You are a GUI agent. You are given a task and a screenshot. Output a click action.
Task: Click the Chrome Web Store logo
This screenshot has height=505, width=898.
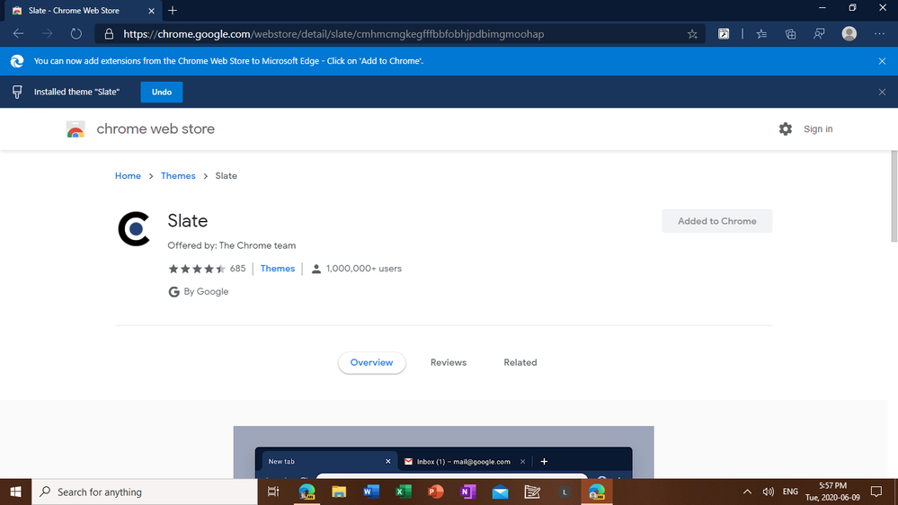76,129
